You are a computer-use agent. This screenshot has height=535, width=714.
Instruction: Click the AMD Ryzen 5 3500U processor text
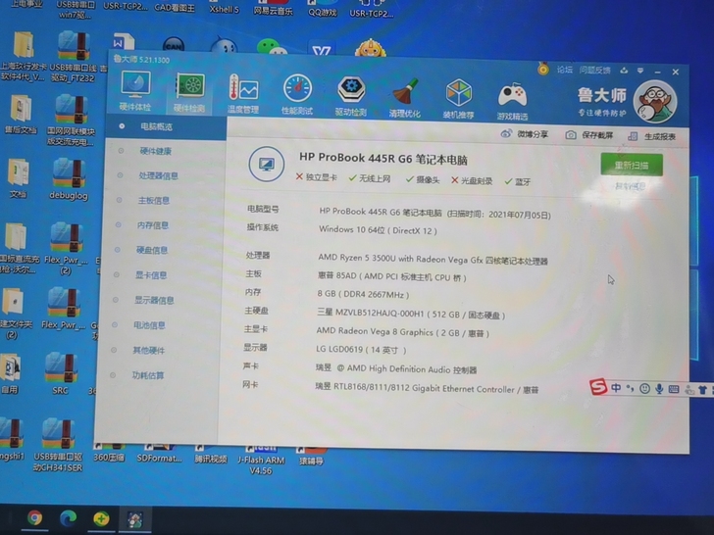coord(433,260)
